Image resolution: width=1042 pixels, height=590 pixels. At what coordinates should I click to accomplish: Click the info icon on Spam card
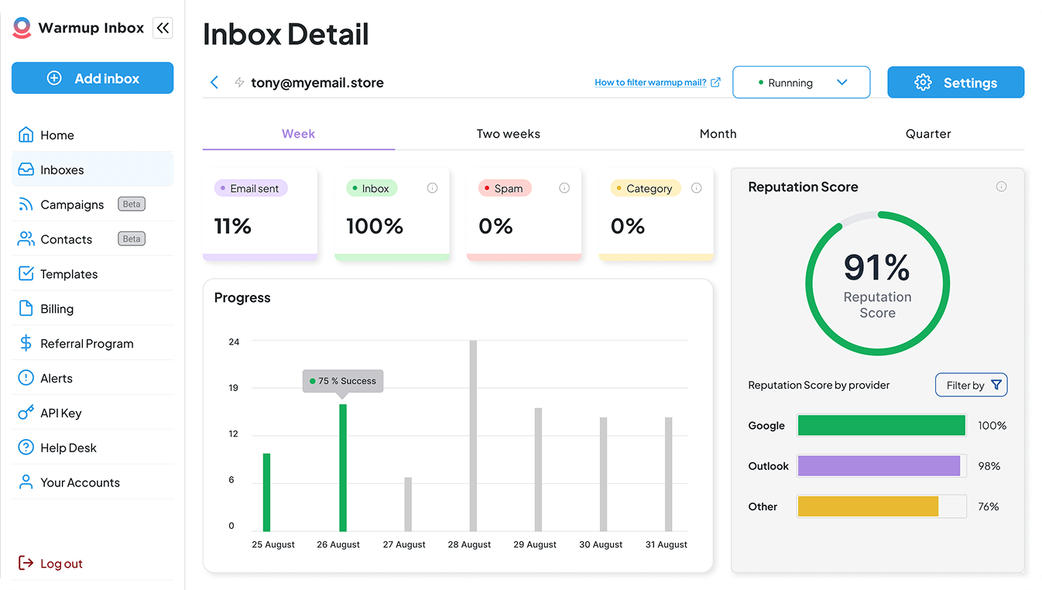coord(564,188)
